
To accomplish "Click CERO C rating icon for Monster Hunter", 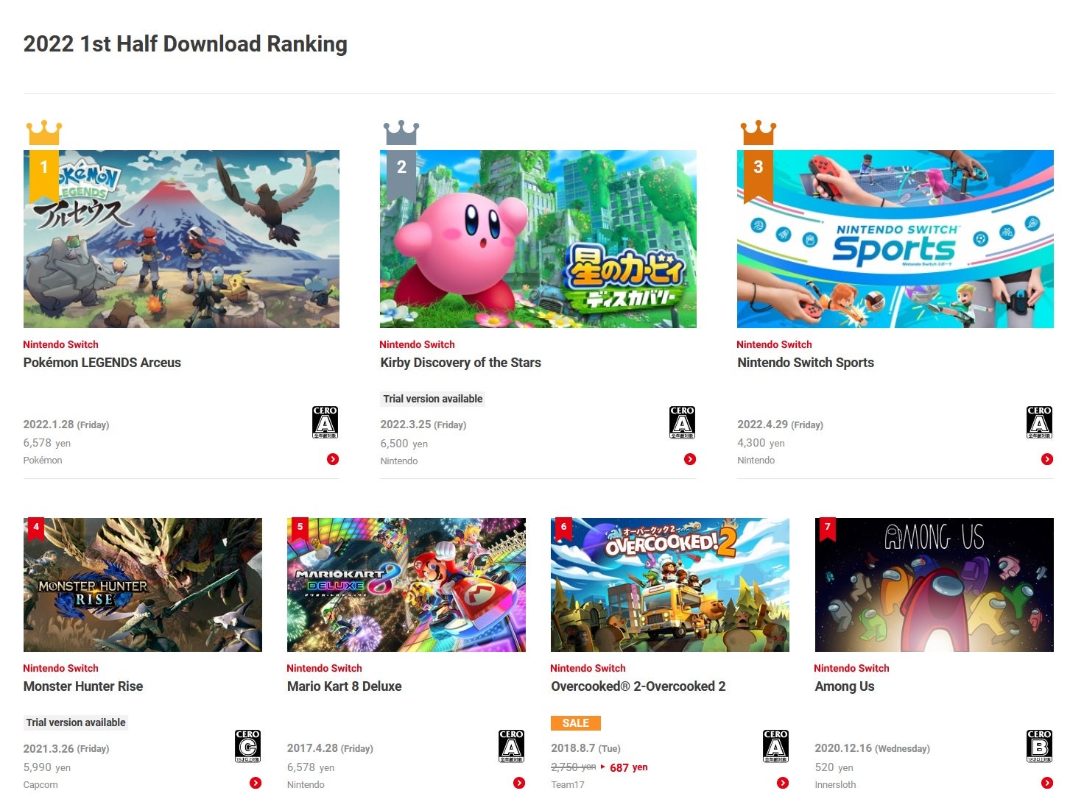I will point(248,746).
